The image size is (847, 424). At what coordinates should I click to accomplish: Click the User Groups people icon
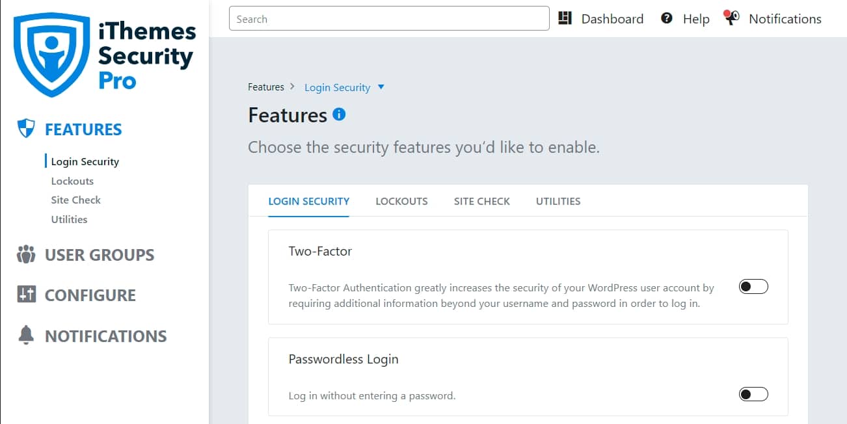pos(26,254)
